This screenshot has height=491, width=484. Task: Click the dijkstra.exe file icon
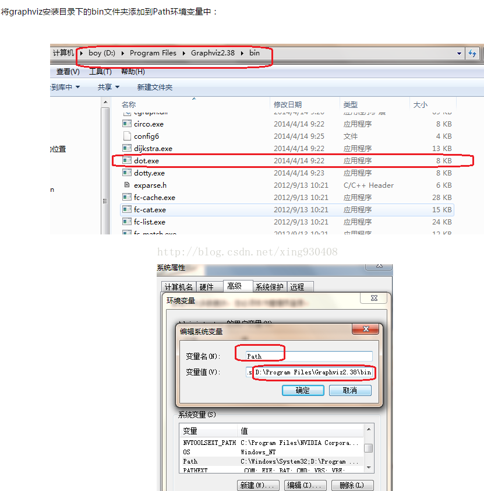pos(127,148)
